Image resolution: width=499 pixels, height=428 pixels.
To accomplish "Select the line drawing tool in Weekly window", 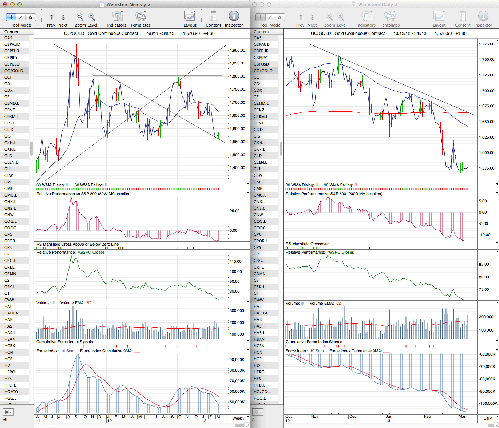I will (x=21, y=17).
